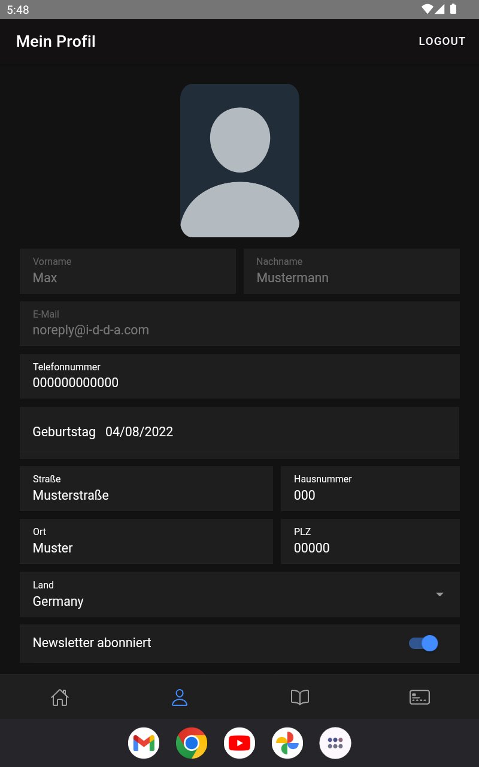Click the Newsletter abonniert label

(x=92, y=643)
